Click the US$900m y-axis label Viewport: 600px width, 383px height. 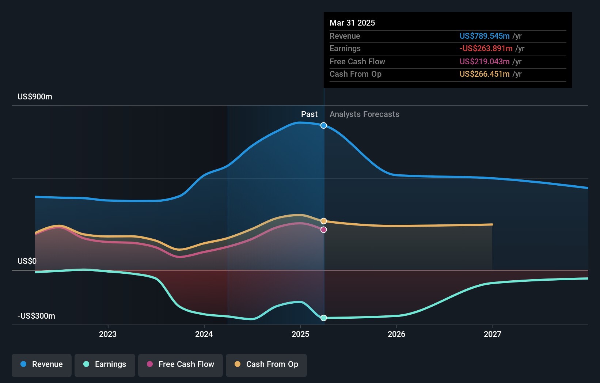(x=35, y=97)
